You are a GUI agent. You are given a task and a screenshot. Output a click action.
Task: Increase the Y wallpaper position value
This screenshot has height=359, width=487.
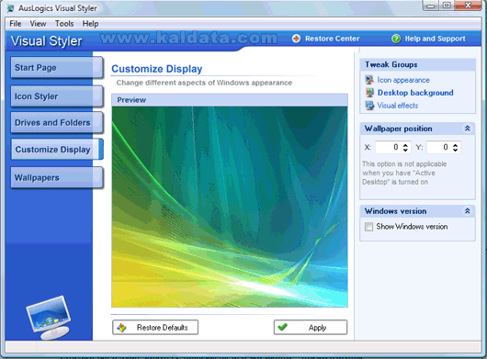(x=456, y=144)
